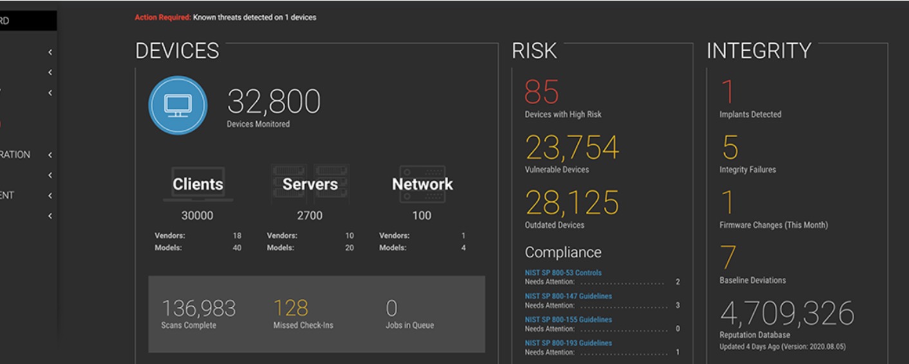Screen dimensions: 909x364
Task: Click the Compliance heading
Action: 563,253
